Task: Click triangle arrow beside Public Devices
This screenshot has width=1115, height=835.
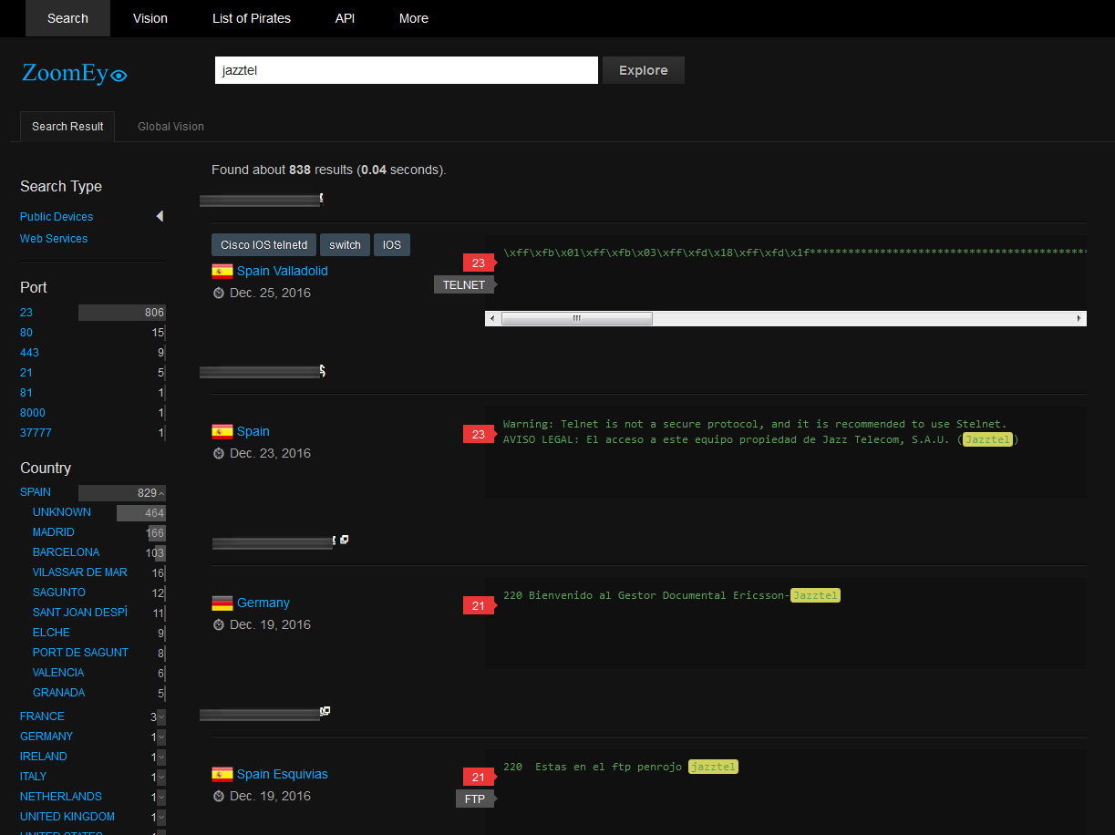Action: (x=160, y=216)
